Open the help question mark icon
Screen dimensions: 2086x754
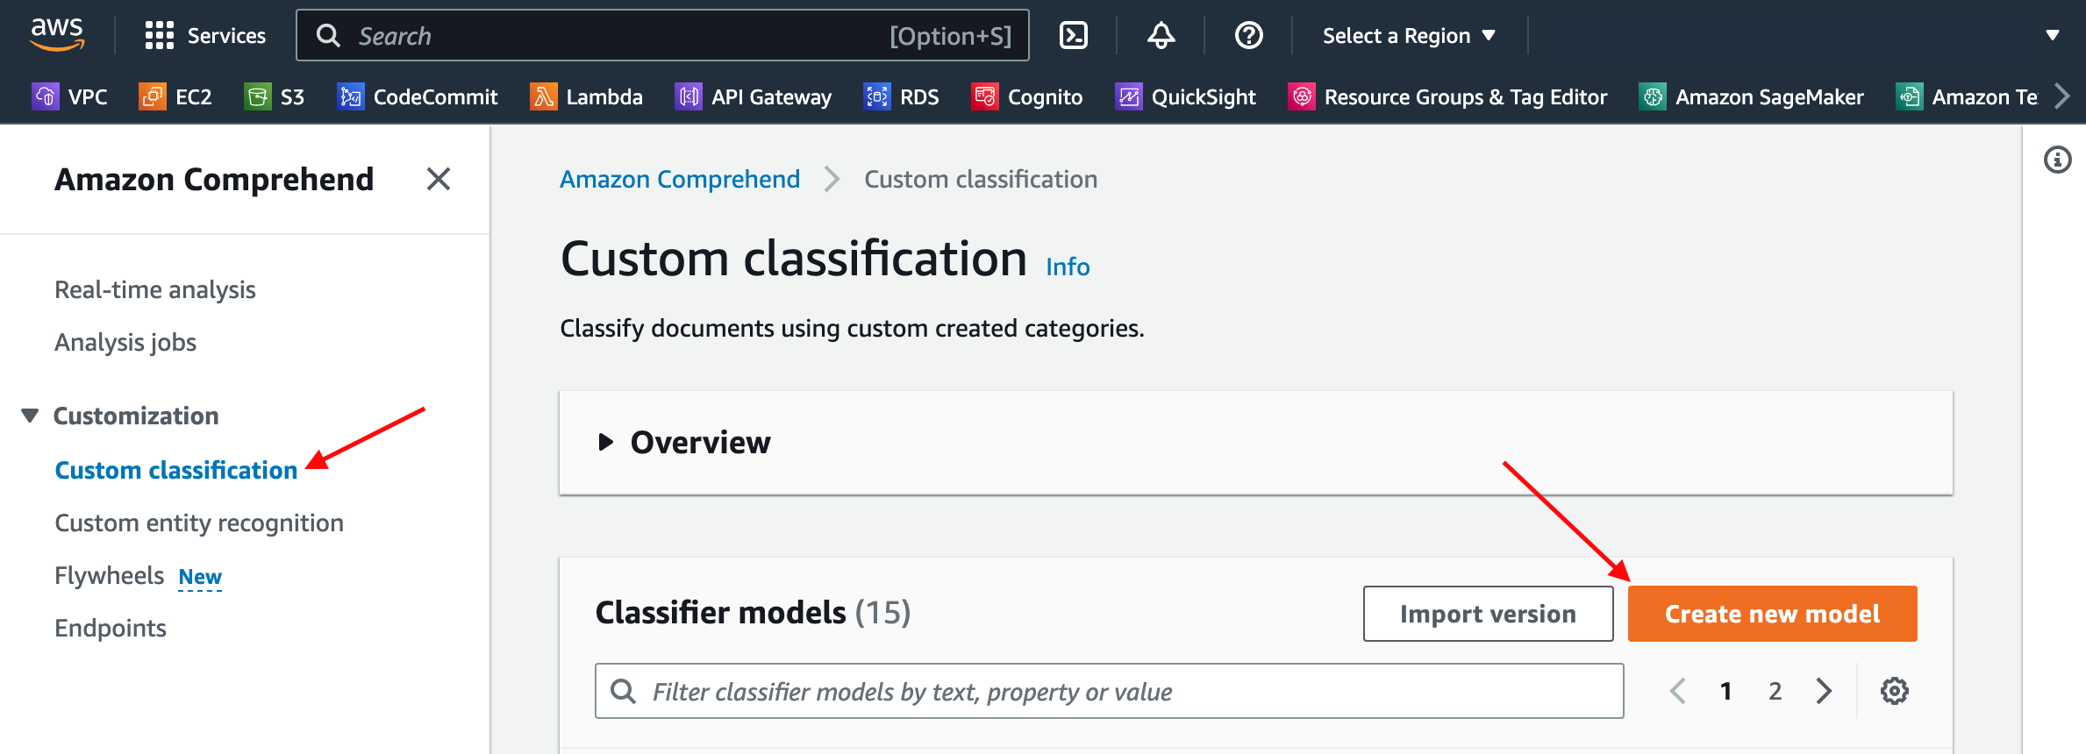(1248, 36)
